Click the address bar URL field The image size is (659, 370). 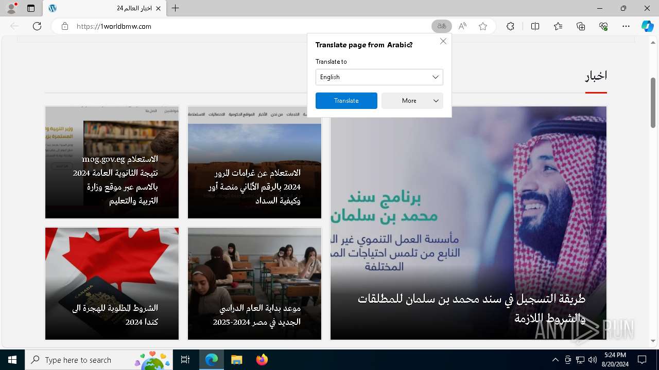click(x=247, y=26)
